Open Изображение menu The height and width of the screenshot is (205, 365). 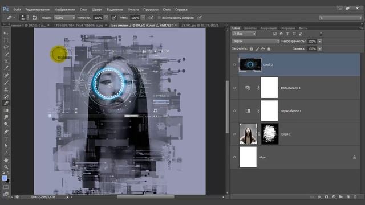click(64, 10)
